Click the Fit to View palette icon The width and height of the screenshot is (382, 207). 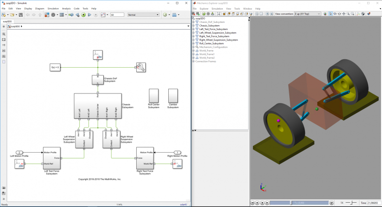pyautogui.click(x=4, y=40)
